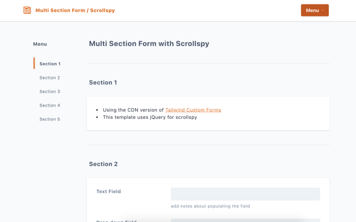Open Multi Section Form / Scrollspy title link
This screenshot has height=222, width=356.
[x=75, y=11]
